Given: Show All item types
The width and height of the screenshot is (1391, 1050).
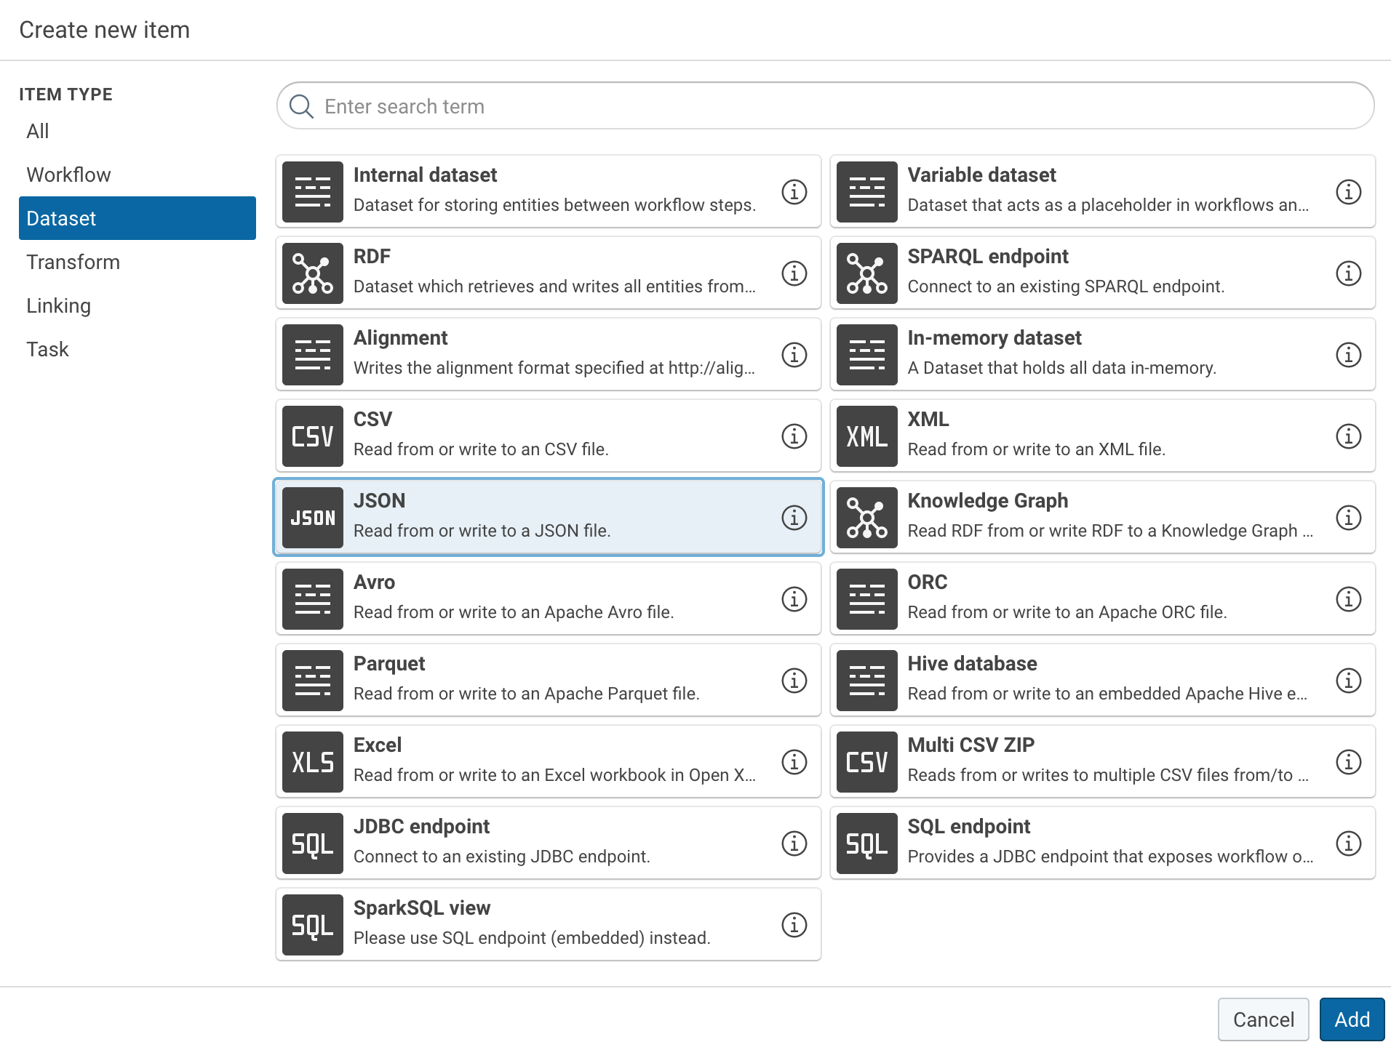Looking at the screenshot, I should (38, 131).
